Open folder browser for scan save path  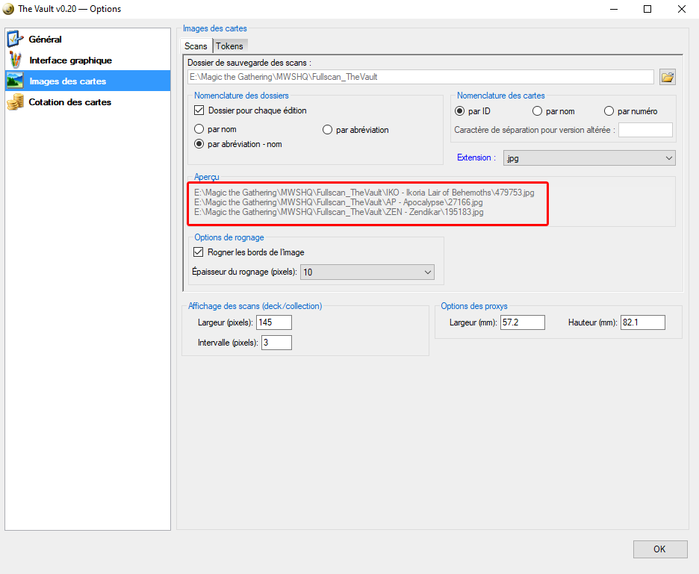[668, 77]
